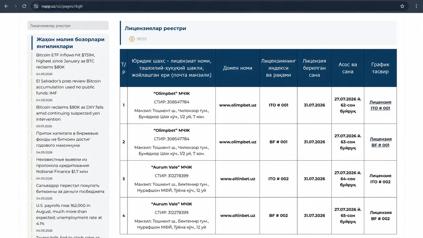Click the Жаҳон молия бозорлари янгиликлари heading
Viewport: 423px width, 238px height.
pos(70,43)
